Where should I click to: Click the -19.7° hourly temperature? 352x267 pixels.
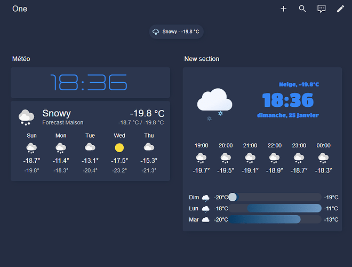pos(201,170)
